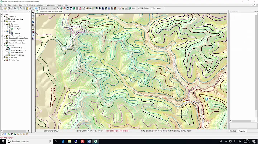Collapse the Grids tree node

(5, 31)
